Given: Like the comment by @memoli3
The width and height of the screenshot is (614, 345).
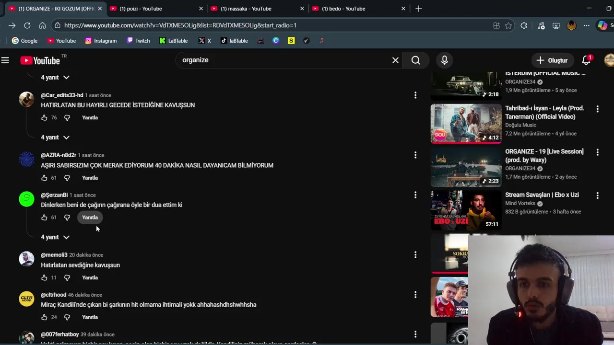Looking at the screenshot, I should tap(44, 278).
